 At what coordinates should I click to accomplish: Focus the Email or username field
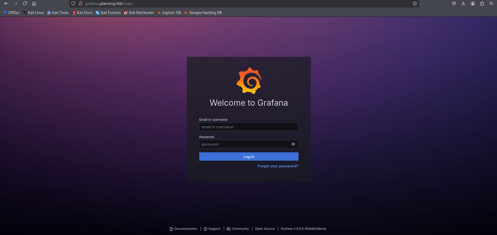[x=249, y=127]
